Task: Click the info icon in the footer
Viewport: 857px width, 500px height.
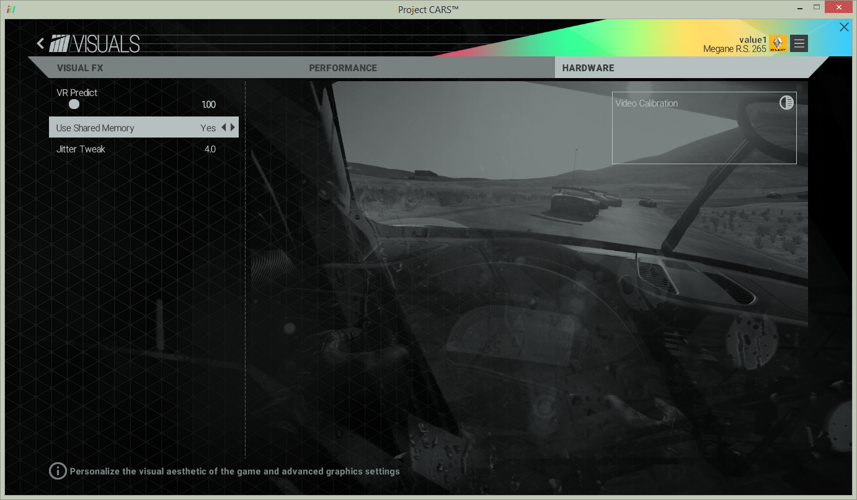Action: coord(58,471)
